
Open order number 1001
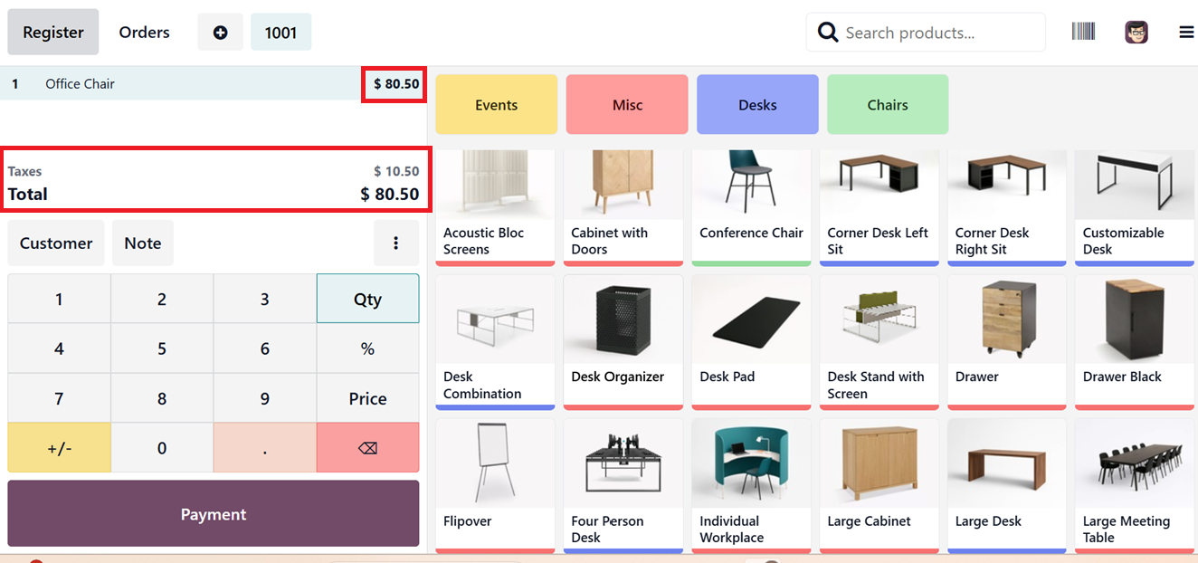(x=280, y=33)
